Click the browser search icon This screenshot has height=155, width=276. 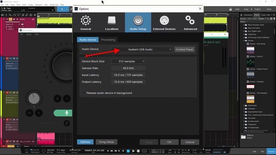274,15
